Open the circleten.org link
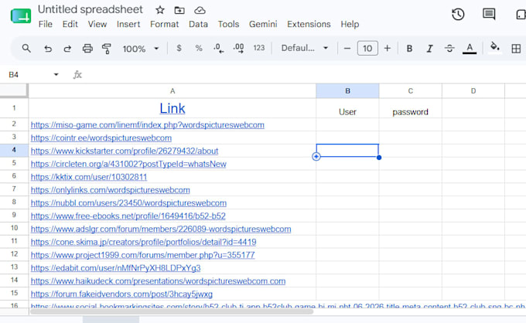 tap(128, 164)
